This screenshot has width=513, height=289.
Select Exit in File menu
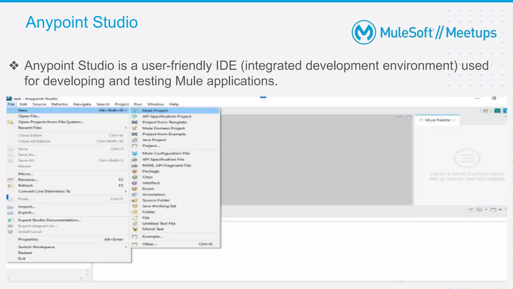pos(68,258)
